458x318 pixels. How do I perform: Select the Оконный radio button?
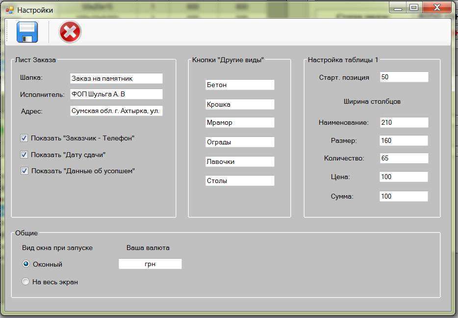tap(26, 264)
